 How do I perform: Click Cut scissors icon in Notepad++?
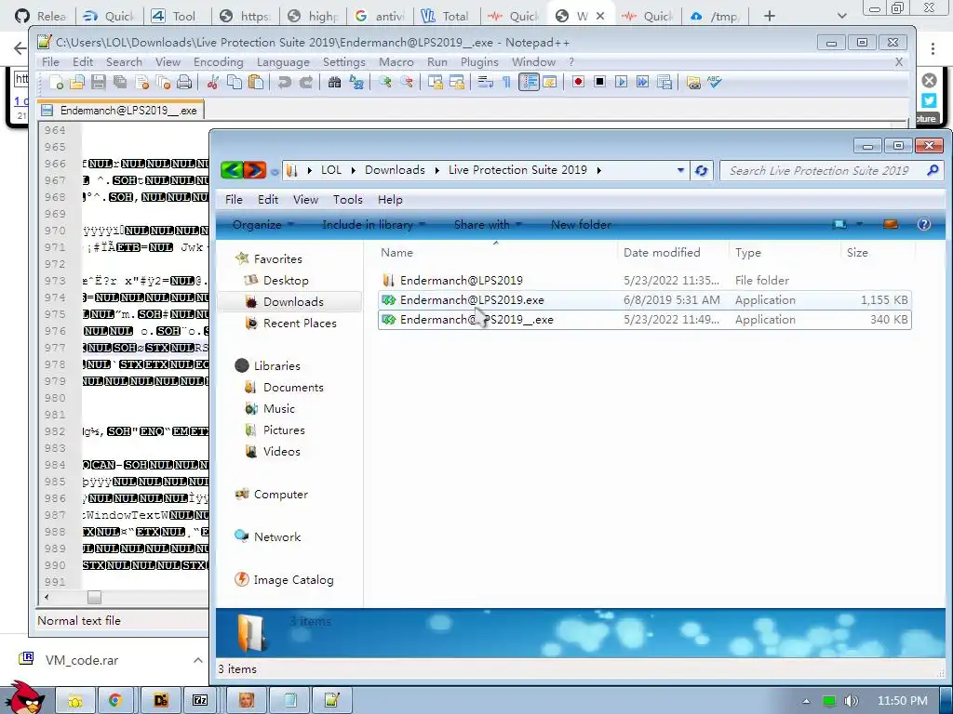pyautogui.click(x=212, y=83)
